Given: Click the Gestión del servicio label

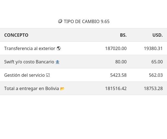Looking at the screenshot, I should click(24, 75).
